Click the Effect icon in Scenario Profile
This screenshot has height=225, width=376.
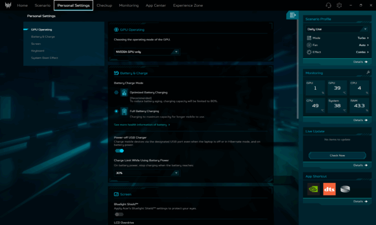[x=309, y=52]
